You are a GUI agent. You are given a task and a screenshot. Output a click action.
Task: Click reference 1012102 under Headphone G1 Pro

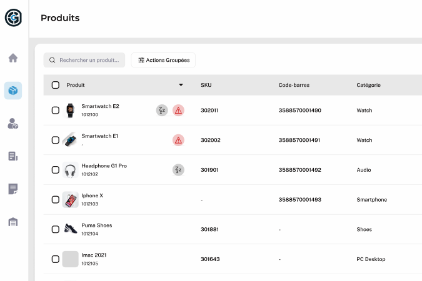tap(89, 174)
